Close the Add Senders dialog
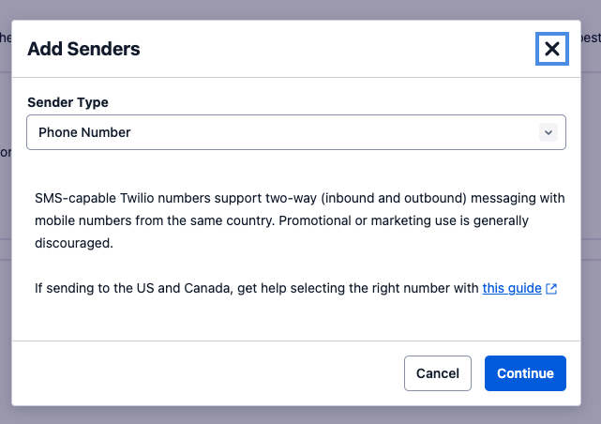The height and width of the screenshot is (424, 601). click(552, 49)
